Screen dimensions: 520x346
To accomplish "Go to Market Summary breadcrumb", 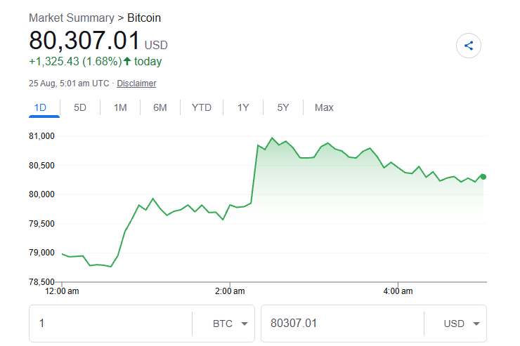I will point(72,18).
